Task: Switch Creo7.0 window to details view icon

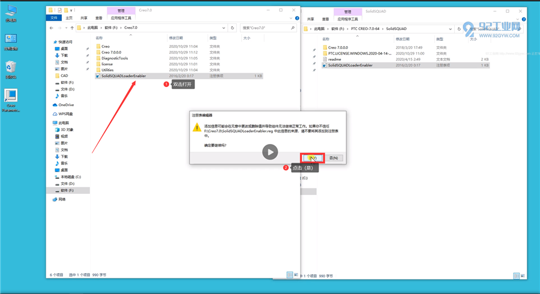Action: point(290,275)
